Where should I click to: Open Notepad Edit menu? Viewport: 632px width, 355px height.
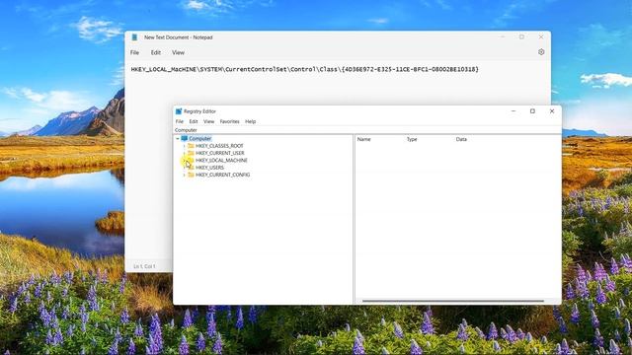156,52
